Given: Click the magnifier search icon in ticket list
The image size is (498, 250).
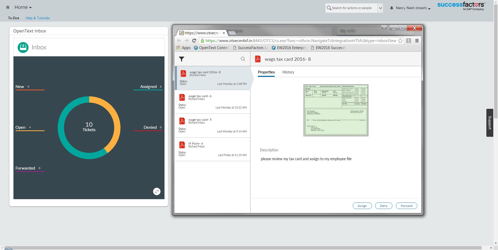Looking at the screenshot, I should pyautogui.click(x=243, y=59).
